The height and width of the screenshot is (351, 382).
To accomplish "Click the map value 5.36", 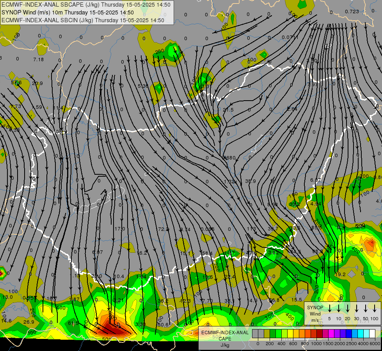I will (143, 86).
